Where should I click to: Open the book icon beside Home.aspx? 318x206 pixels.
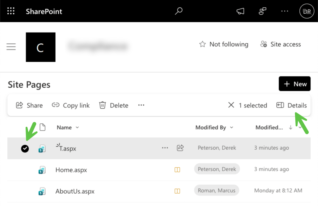(x=177, y=170)
